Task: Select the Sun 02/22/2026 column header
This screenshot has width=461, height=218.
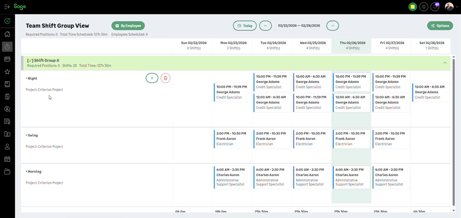Action: (194, 45)
